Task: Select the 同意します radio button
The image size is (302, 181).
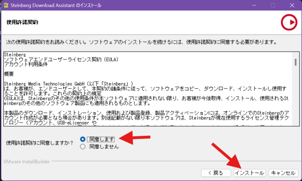Action: pos(83,139)
